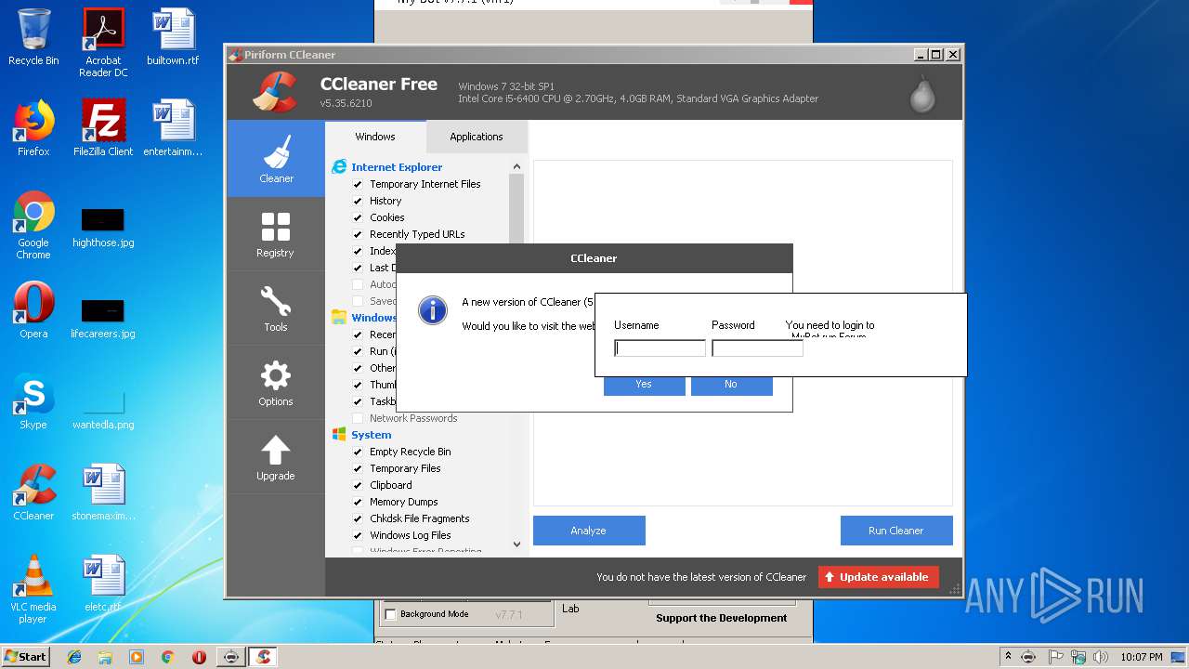Open highthose.jpg desktop file

tap(103, 229)
